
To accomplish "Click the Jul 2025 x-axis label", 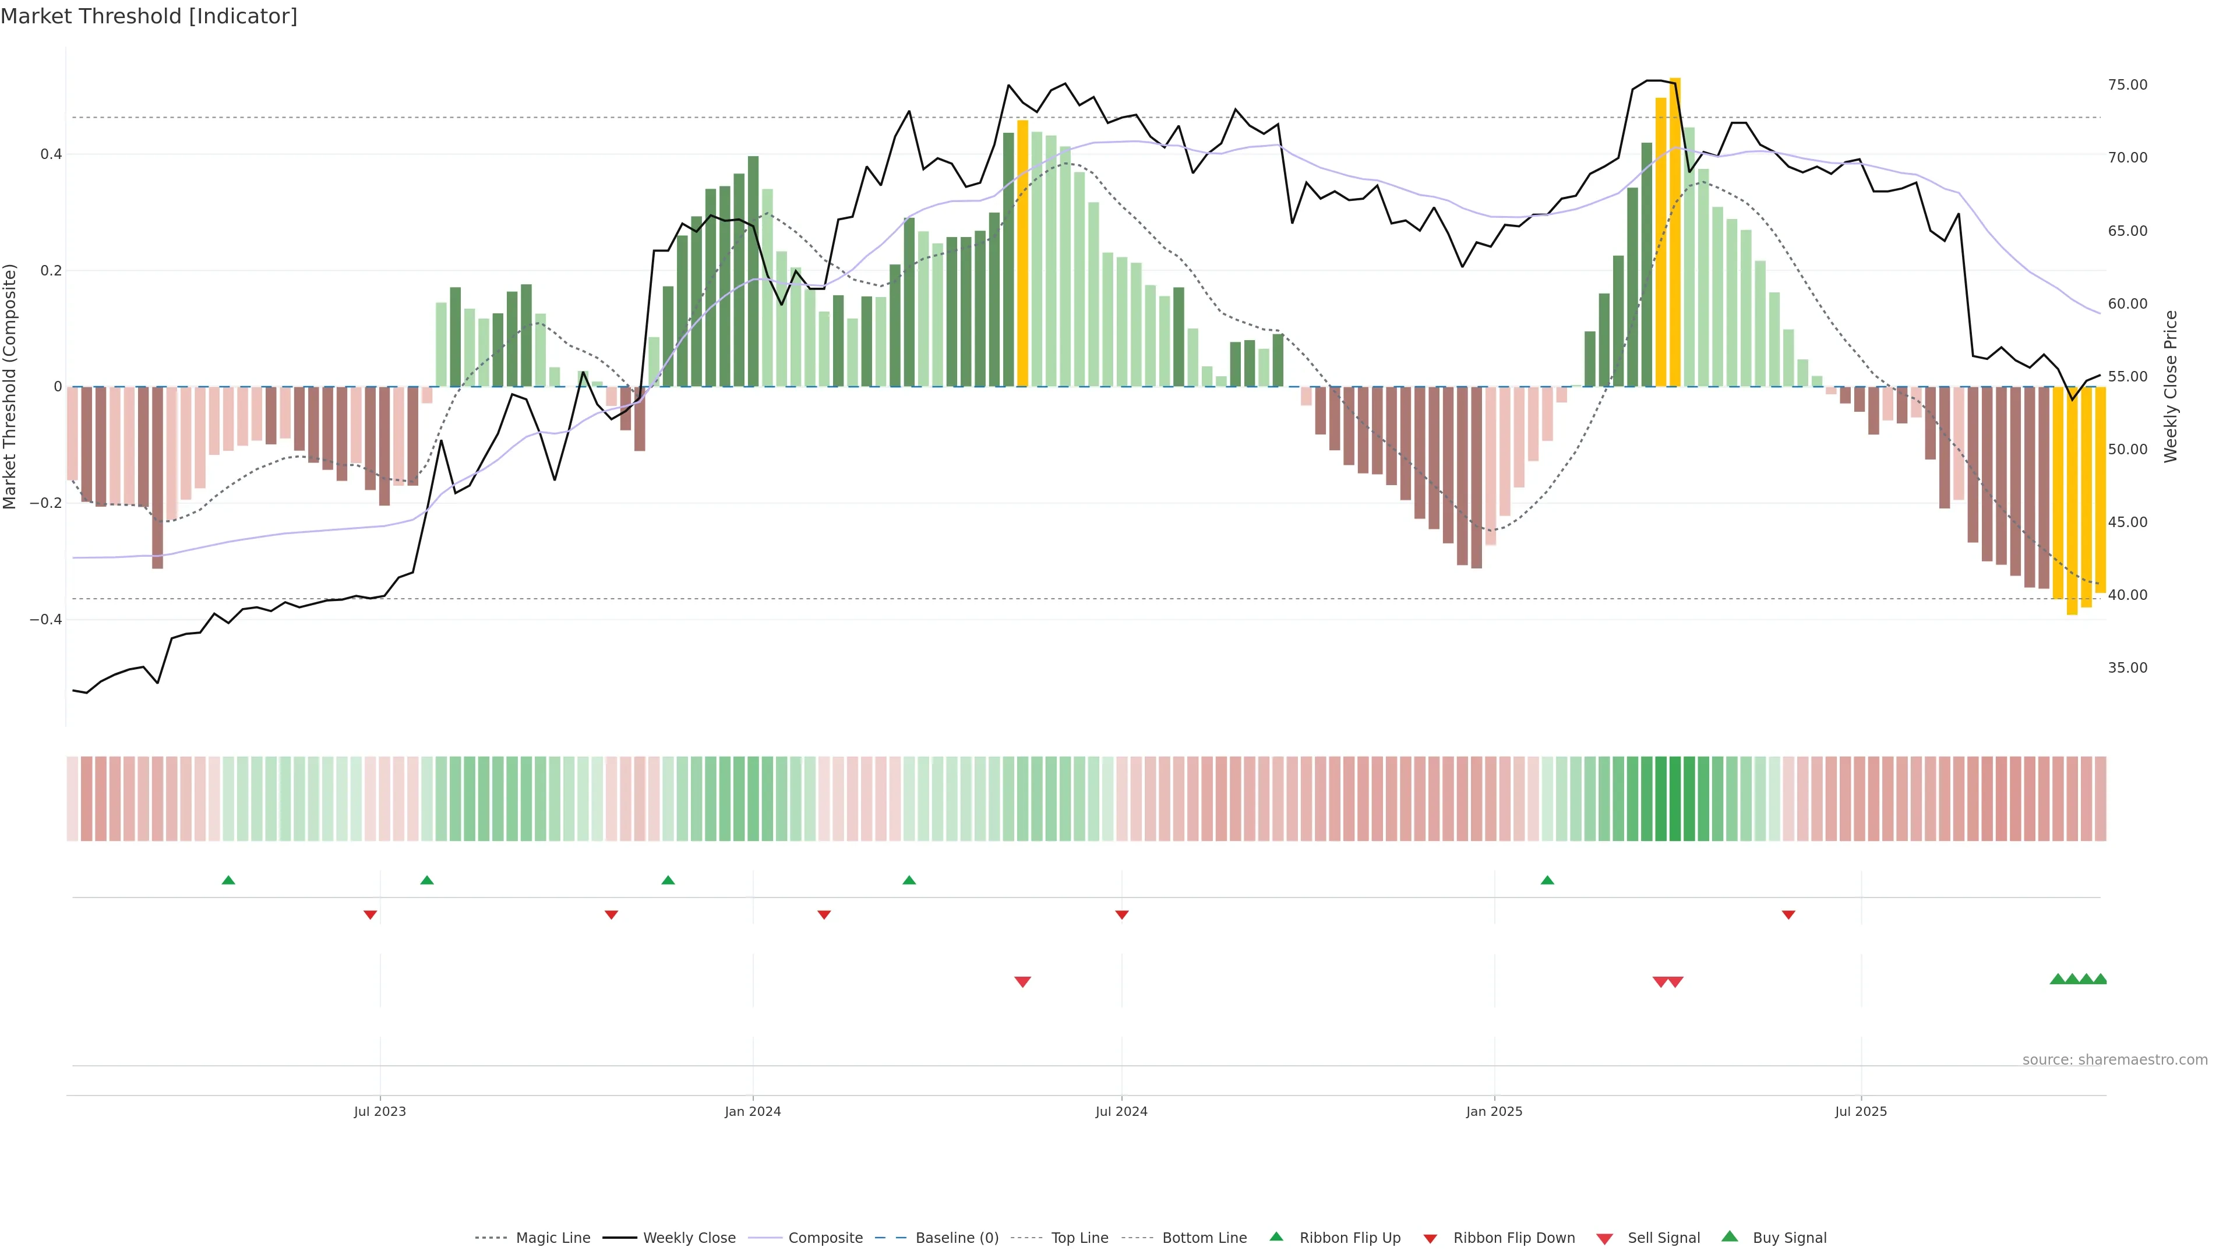I will (1861, 1111).
